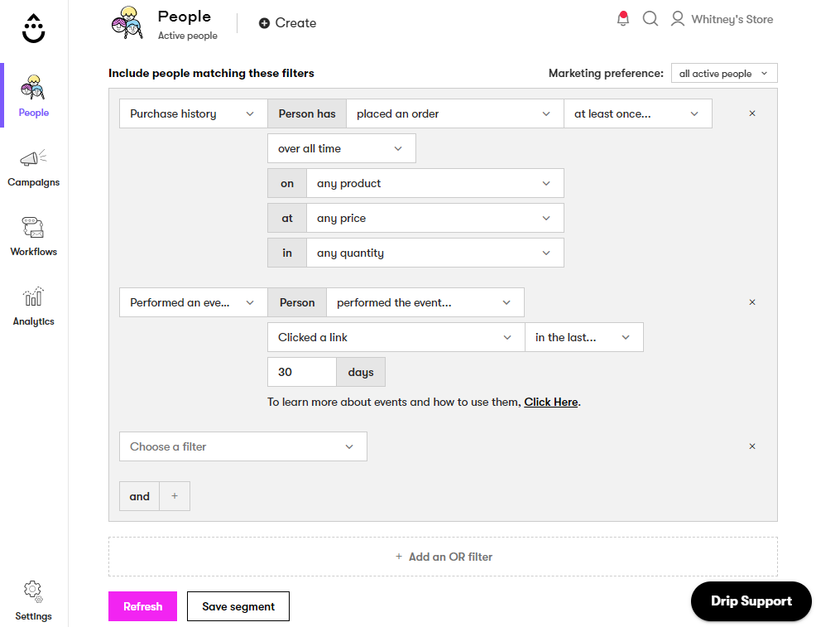Expand the Marketing preference dropdown

723,74
